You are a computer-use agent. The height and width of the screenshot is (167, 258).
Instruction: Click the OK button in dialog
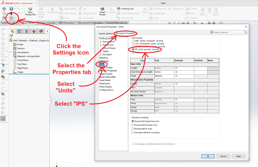point(208,156)
